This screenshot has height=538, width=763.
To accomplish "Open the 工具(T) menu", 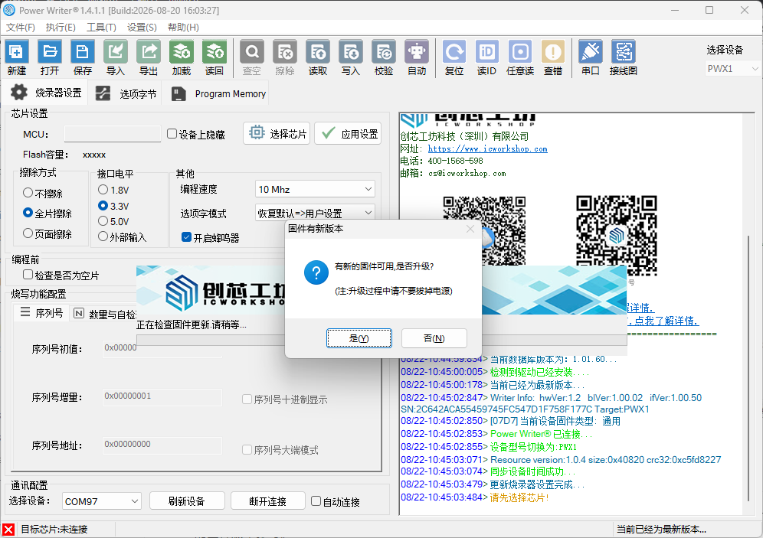I will (x=101, y=28).
